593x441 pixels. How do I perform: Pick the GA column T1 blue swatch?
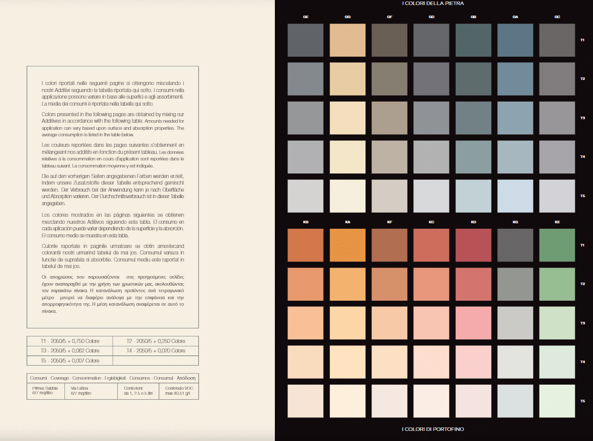515,40
